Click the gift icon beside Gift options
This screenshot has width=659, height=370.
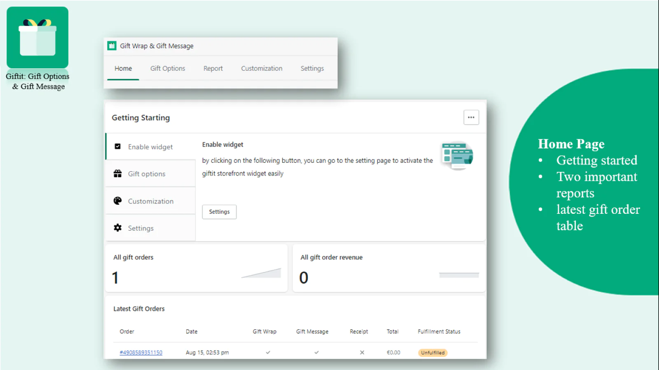[118, 173]
